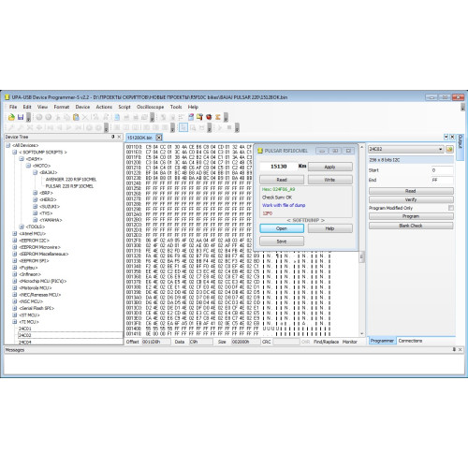
Task: Open the Script menu
Action: click(124, 107)
